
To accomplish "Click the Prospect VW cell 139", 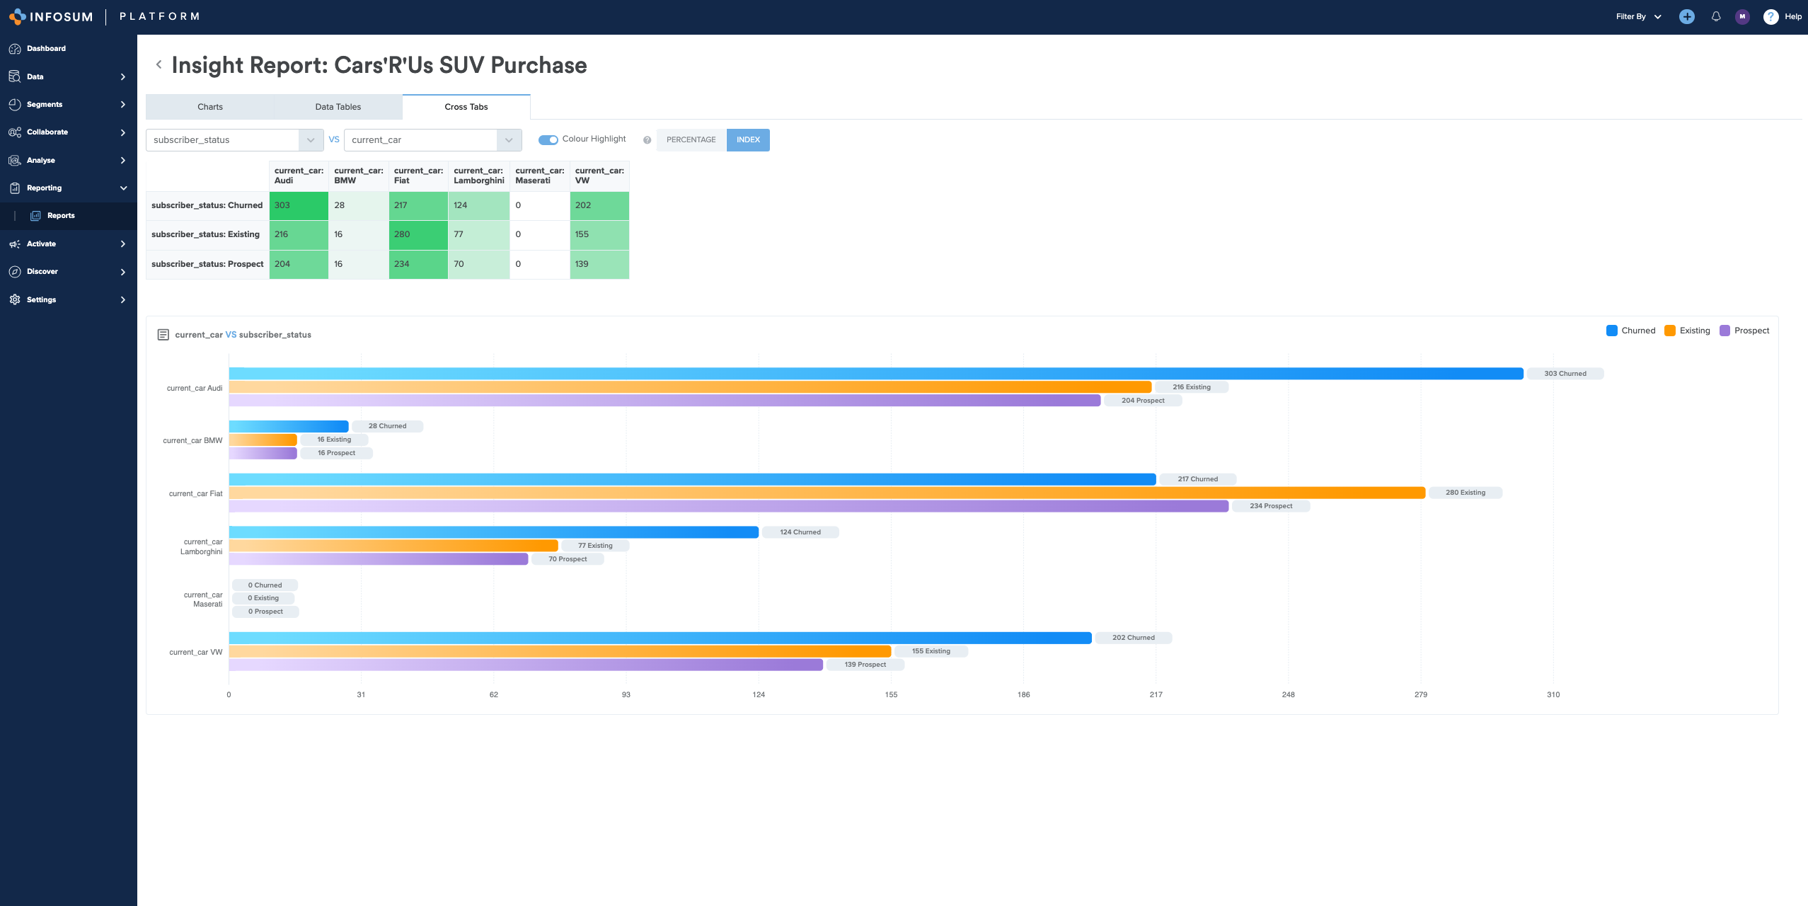I will click(599, 264).
